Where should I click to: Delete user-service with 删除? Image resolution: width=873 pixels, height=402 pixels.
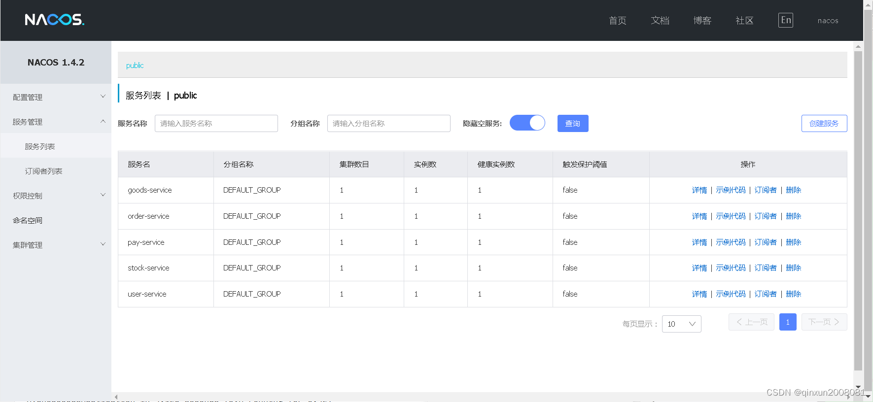pyautogui.click(x=794, y=294)
